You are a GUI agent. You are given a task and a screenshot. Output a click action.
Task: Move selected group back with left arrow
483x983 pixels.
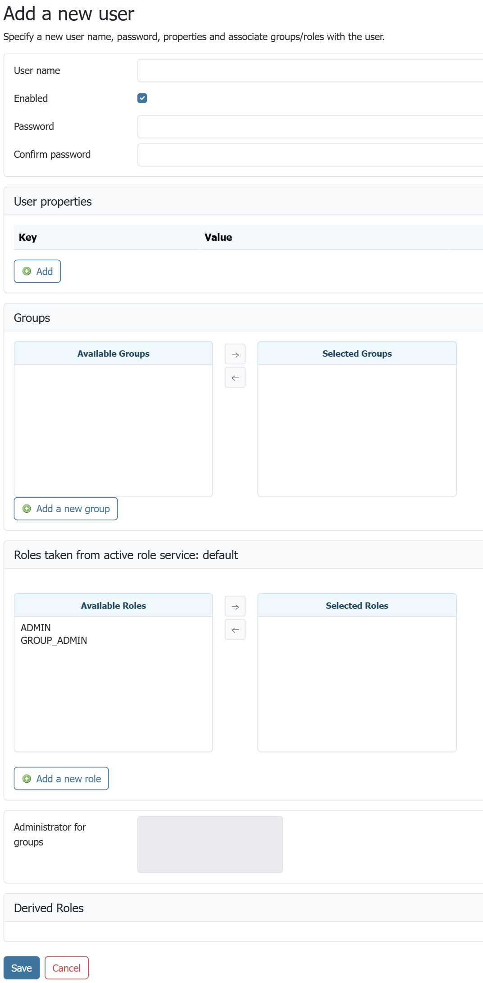(x=235, y=378)
